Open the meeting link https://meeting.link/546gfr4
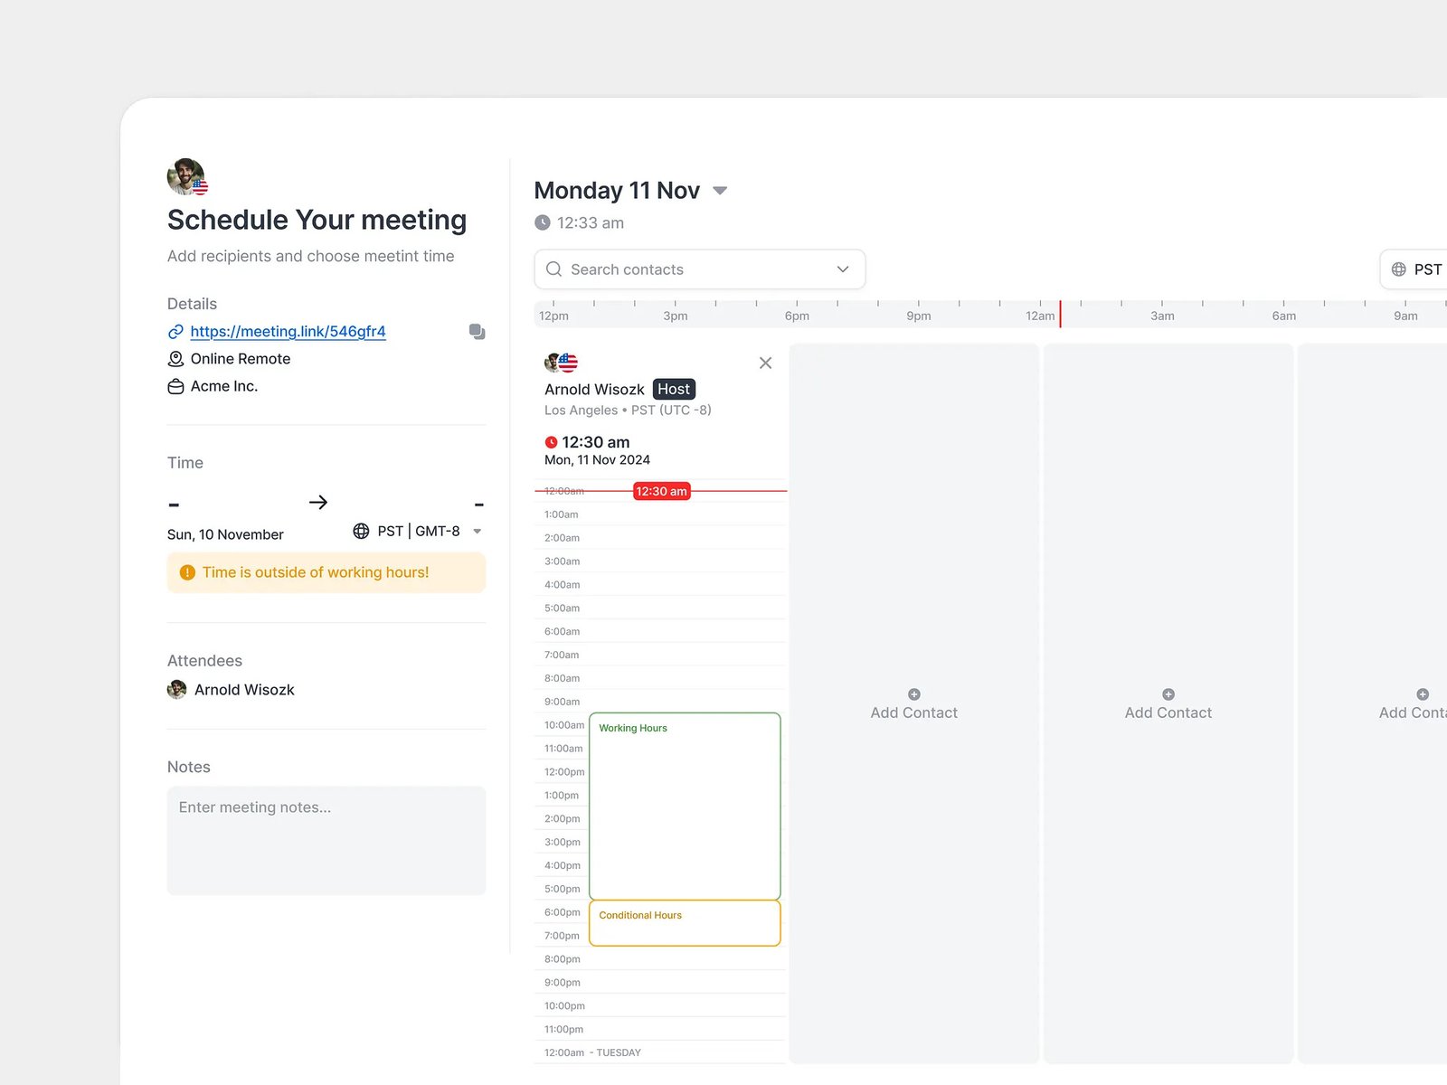The image size is (1447, 1085). coord(288,332)
